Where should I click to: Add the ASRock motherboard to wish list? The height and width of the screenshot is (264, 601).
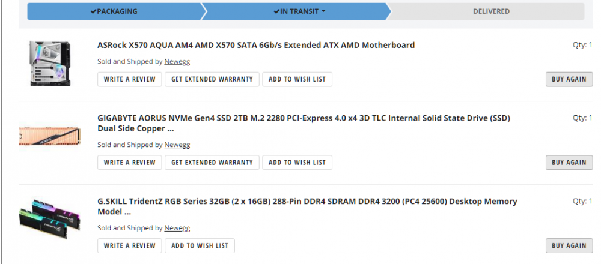coord(297,79)
